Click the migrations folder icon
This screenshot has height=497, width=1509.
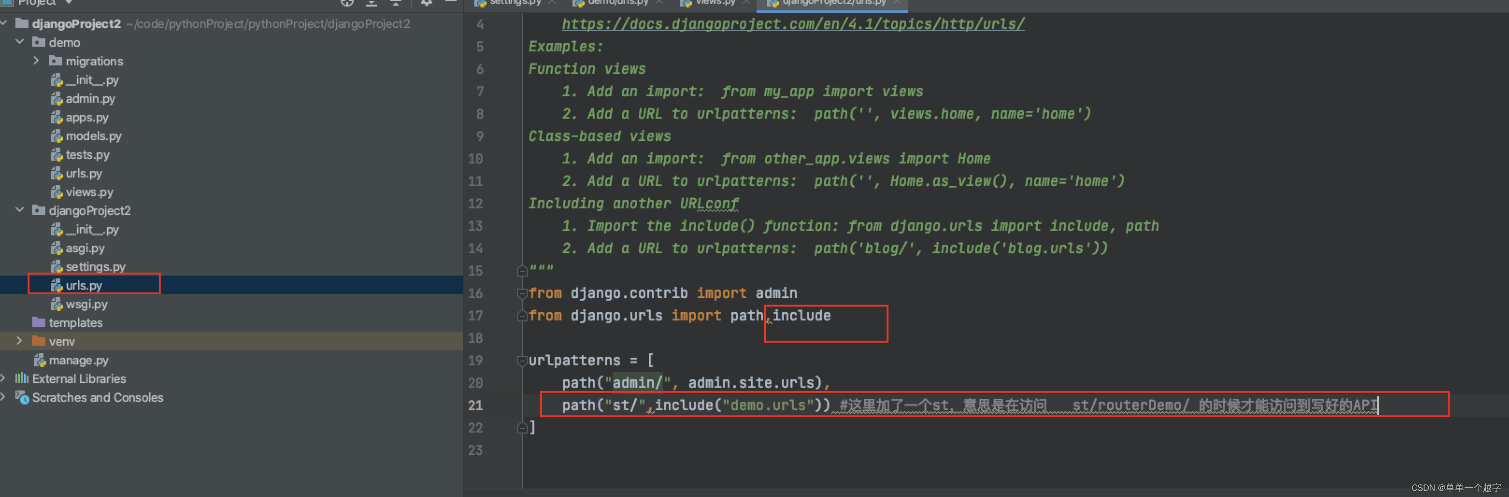(x=56, y=61)
